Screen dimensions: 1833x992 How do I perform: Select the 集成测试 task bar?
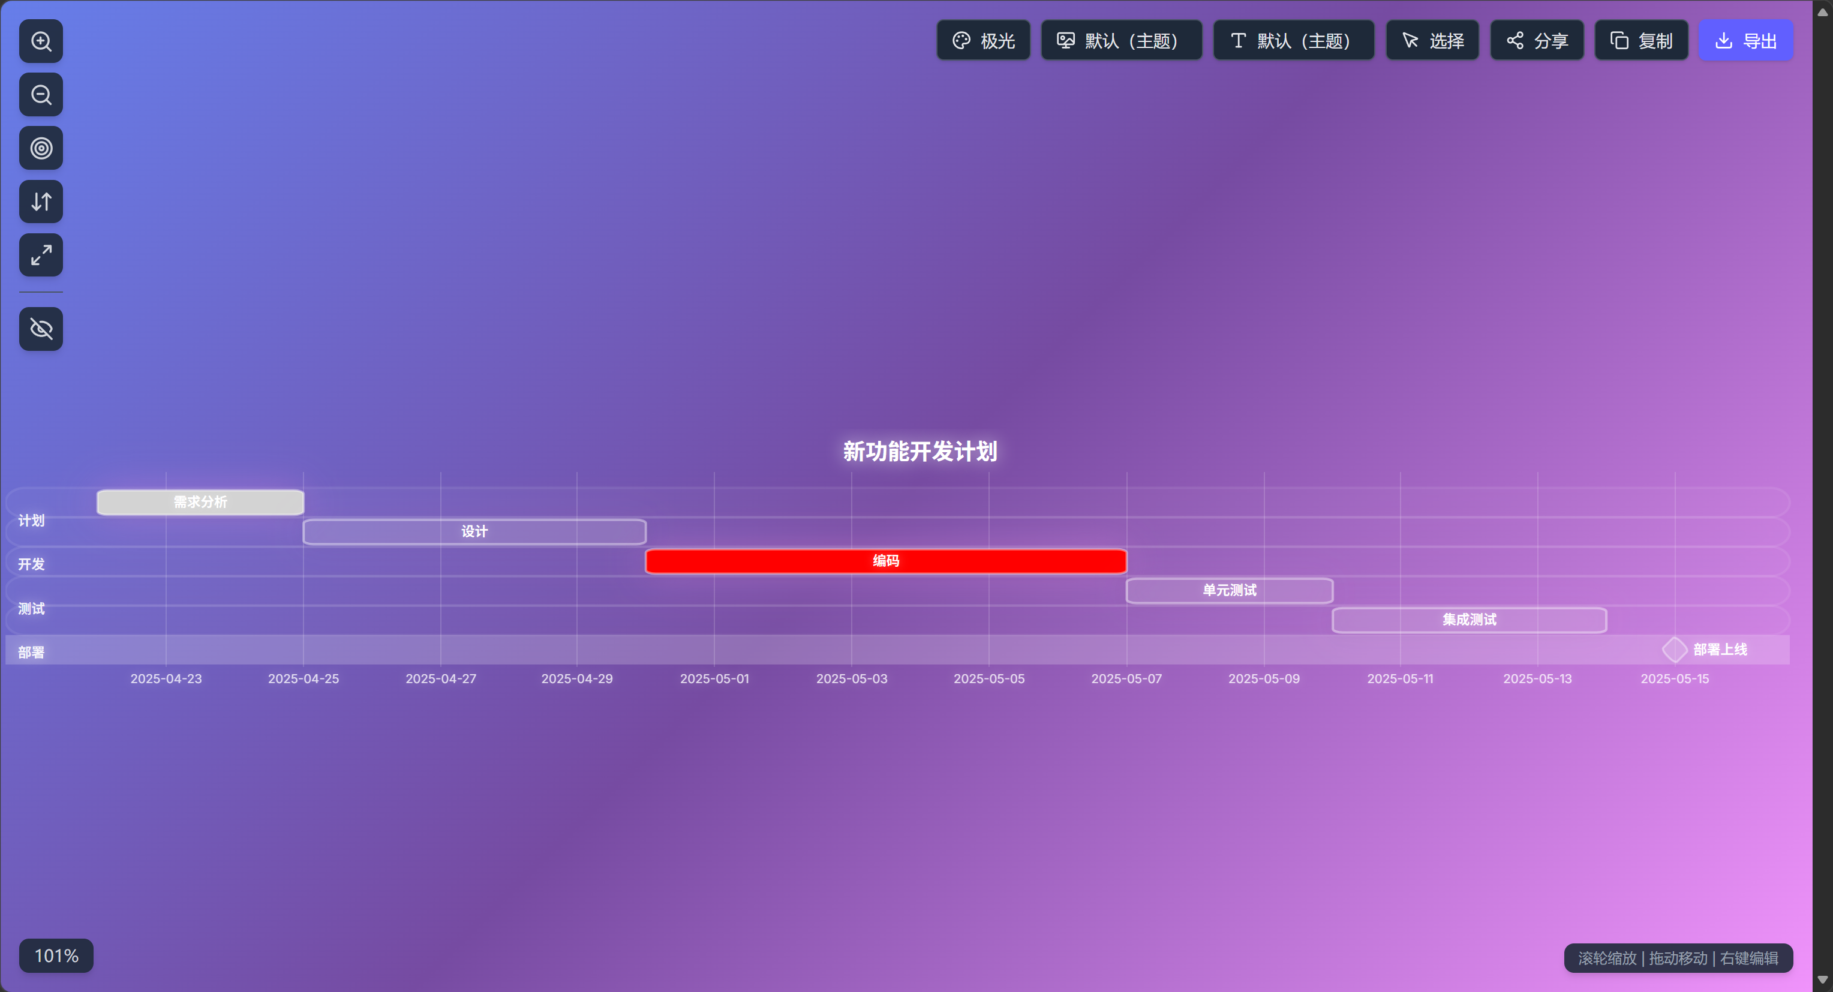pyautogui.click(x=1470, y=620)
